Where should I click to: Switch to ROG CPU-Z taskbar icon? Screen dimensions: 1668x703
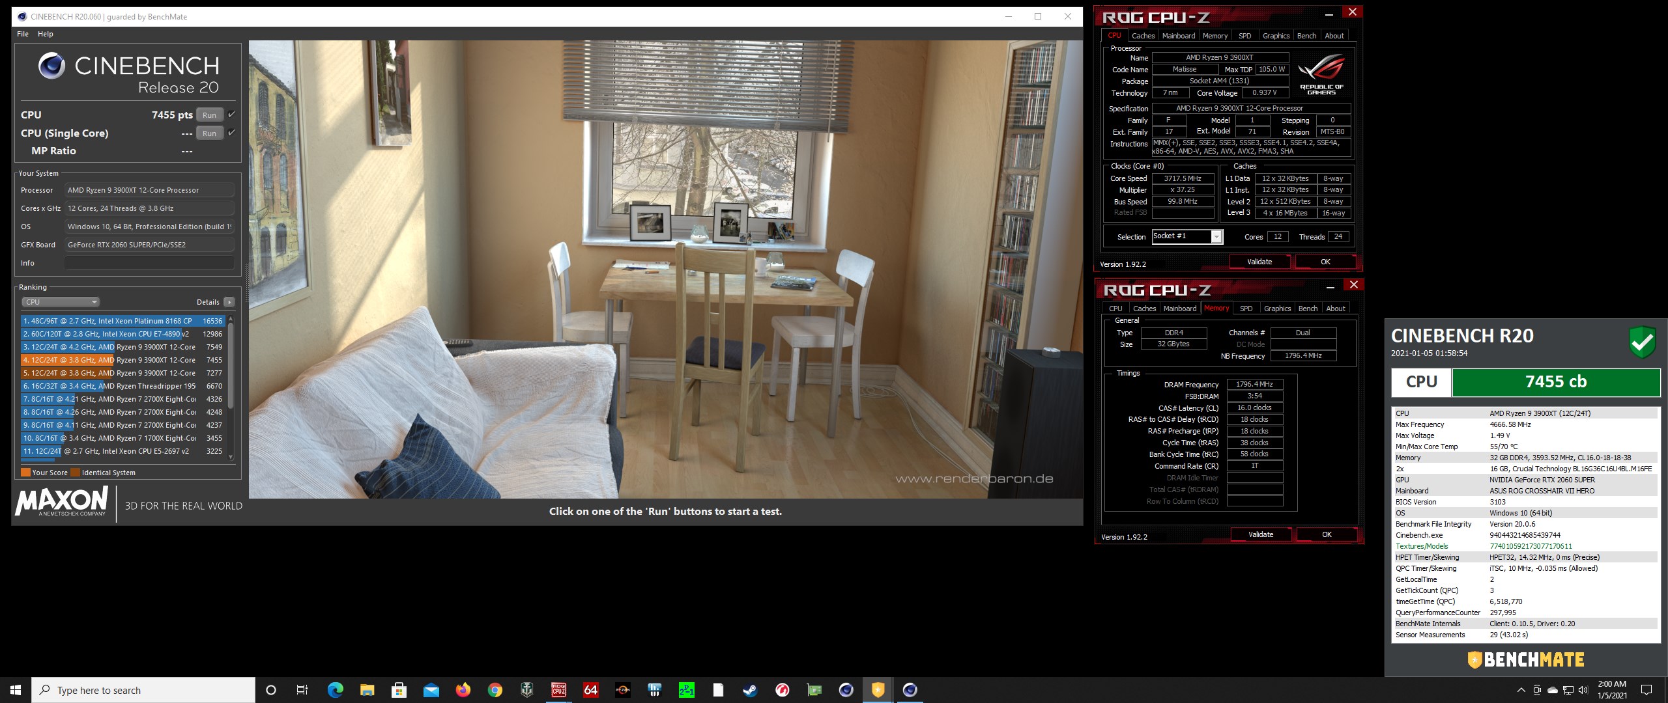[x=558, y=690]
